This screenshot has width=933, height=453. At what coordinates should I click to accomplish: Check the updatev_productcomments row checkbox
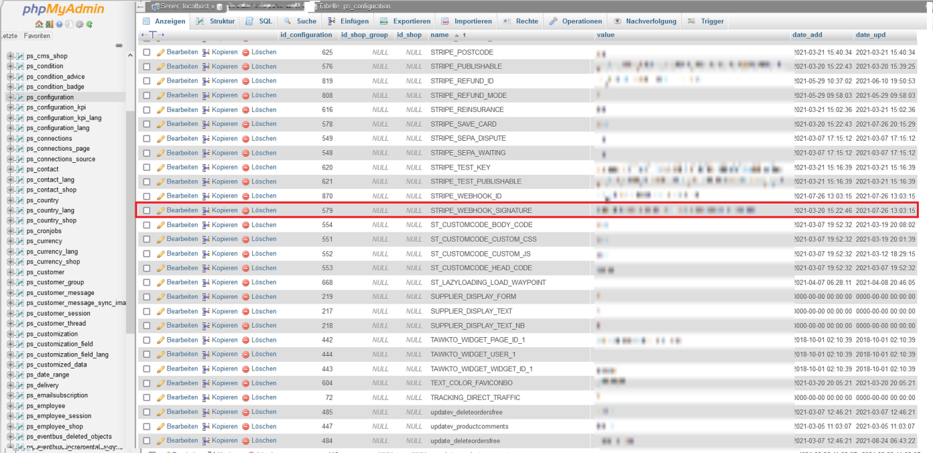[x=146, y=426]
